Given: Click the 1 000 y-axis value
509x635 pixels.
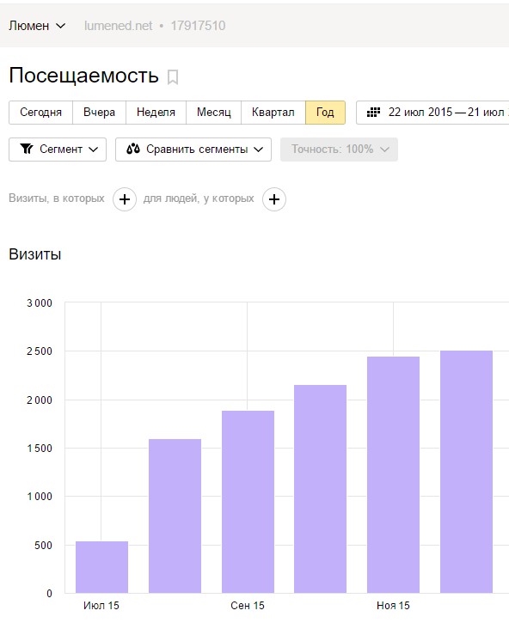Looking at the screenshot, I should tap(40, 497).
